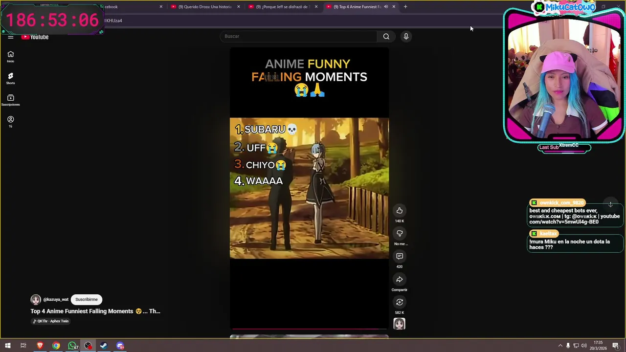
Task: Open Inicio in the YouTube sidebar
Action: (x=10, y=57)
